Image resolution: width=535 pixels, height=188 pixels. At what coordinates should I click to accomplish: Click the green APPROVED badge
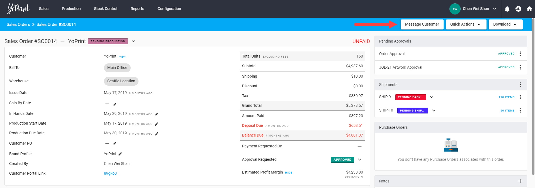coord(342,160)
